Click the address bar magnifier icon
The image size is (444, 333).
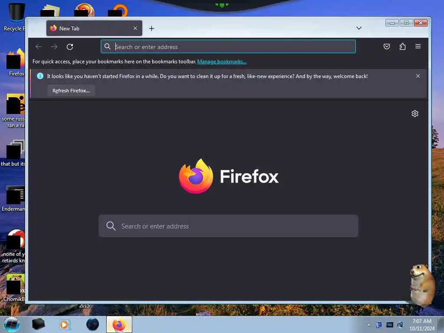tap(108, 46)
